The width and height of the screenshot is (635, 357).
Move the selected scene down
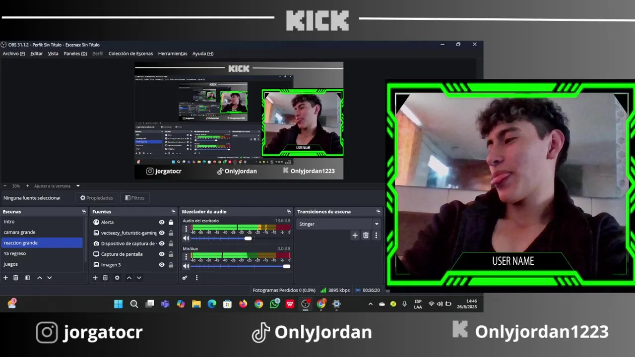tap(50, 278)
